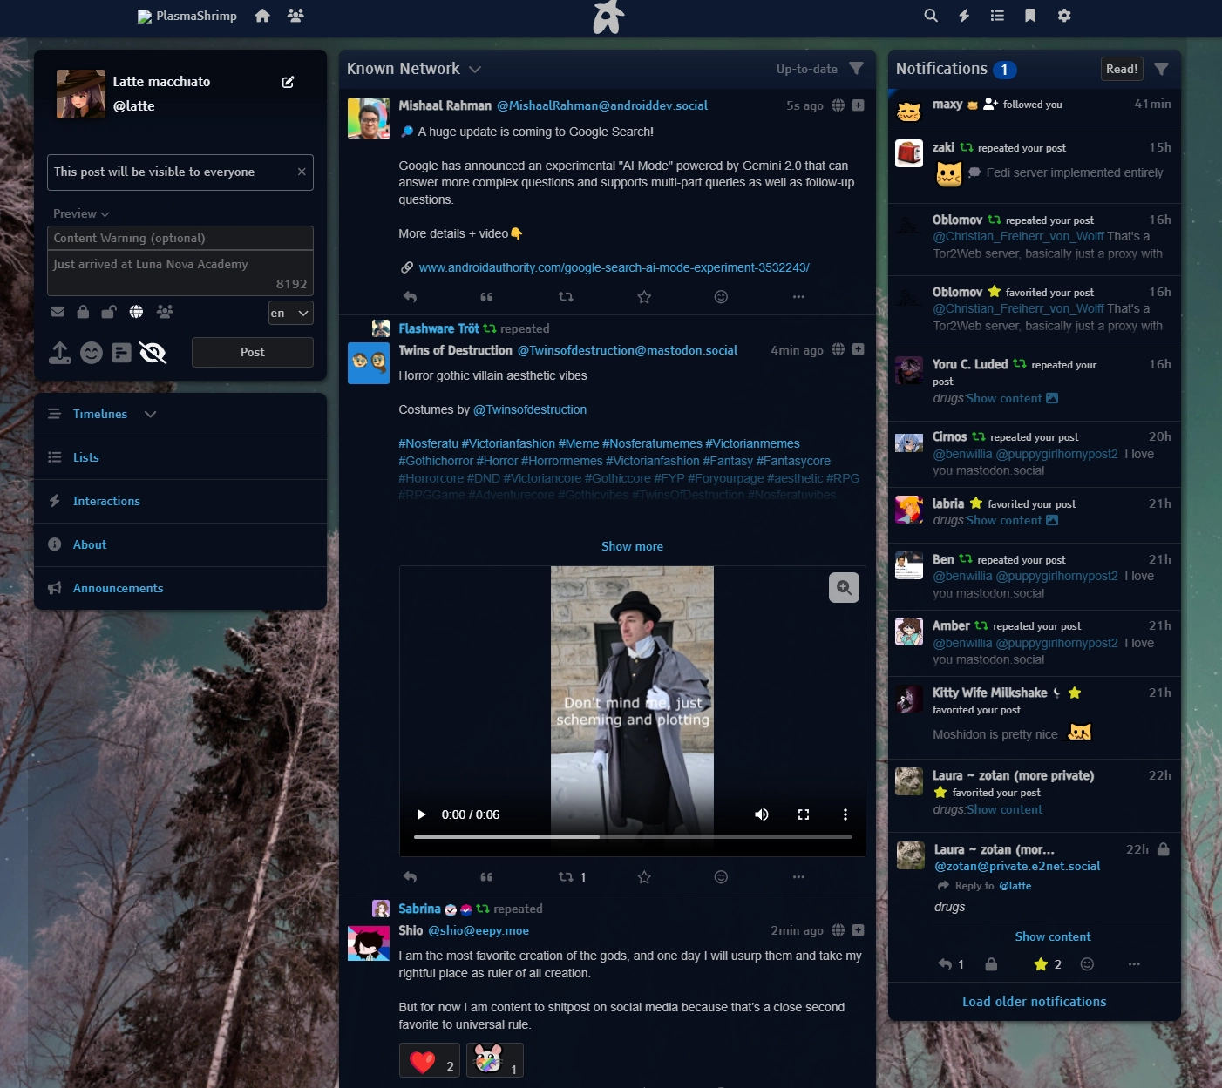Click the Content Warning input field

pos(180,238)
